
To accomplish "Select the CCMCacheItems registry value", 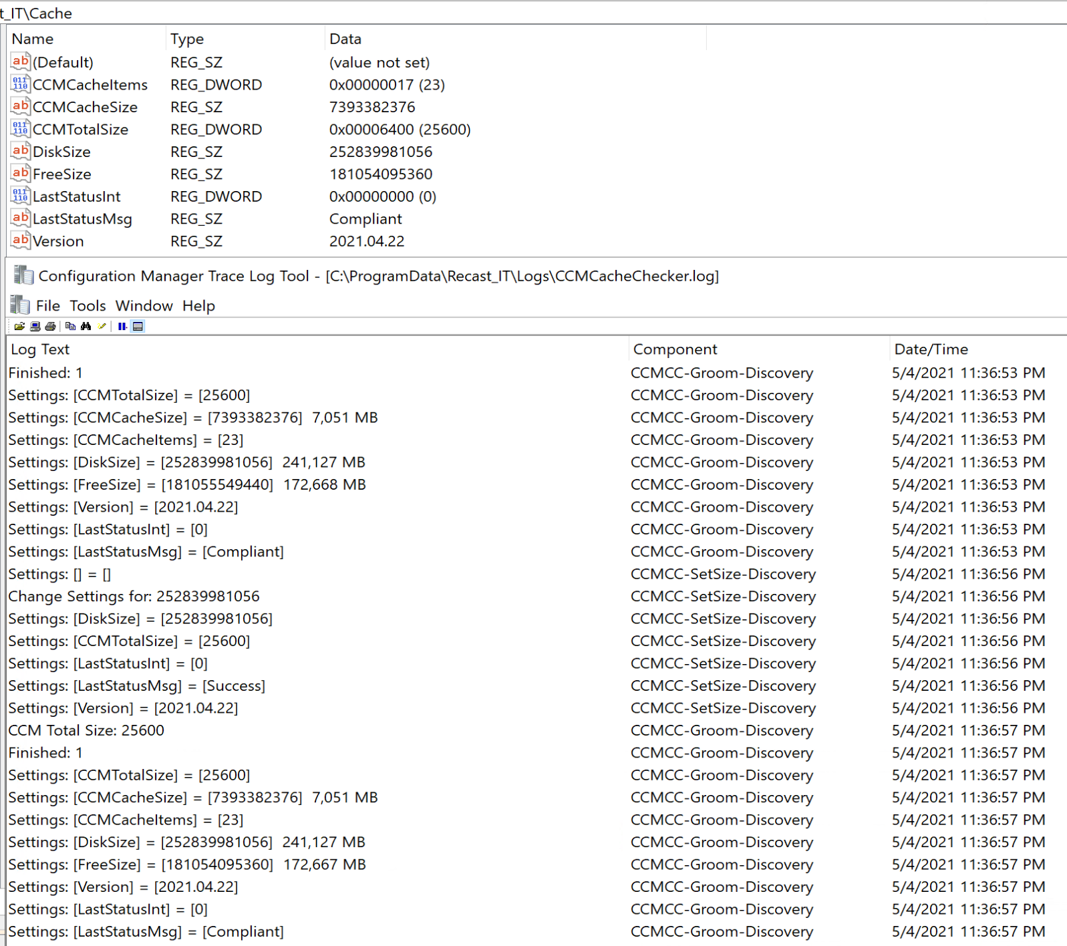I will click(x=90, y=85).
